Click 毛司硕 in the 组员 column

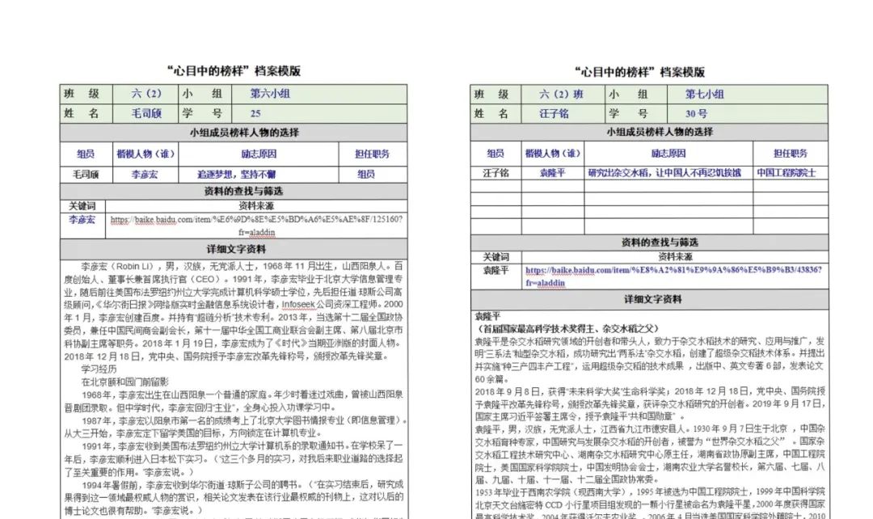(86, 175)
